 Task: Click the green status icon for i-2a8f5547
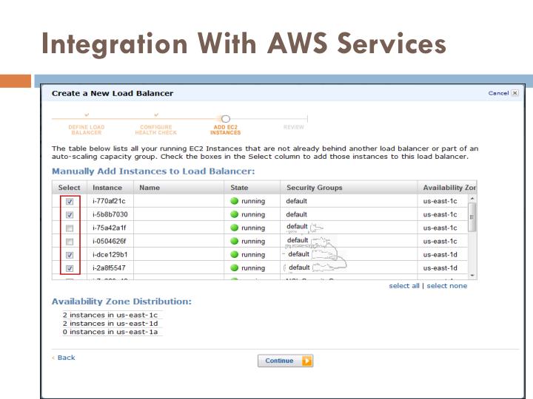(x=234, y=267)
